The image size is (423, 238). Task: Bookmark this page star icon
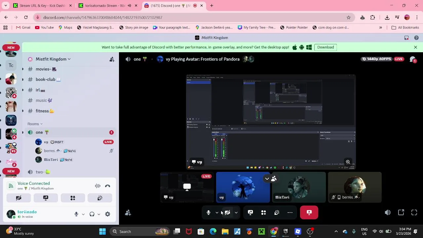(x=348, y=18)
